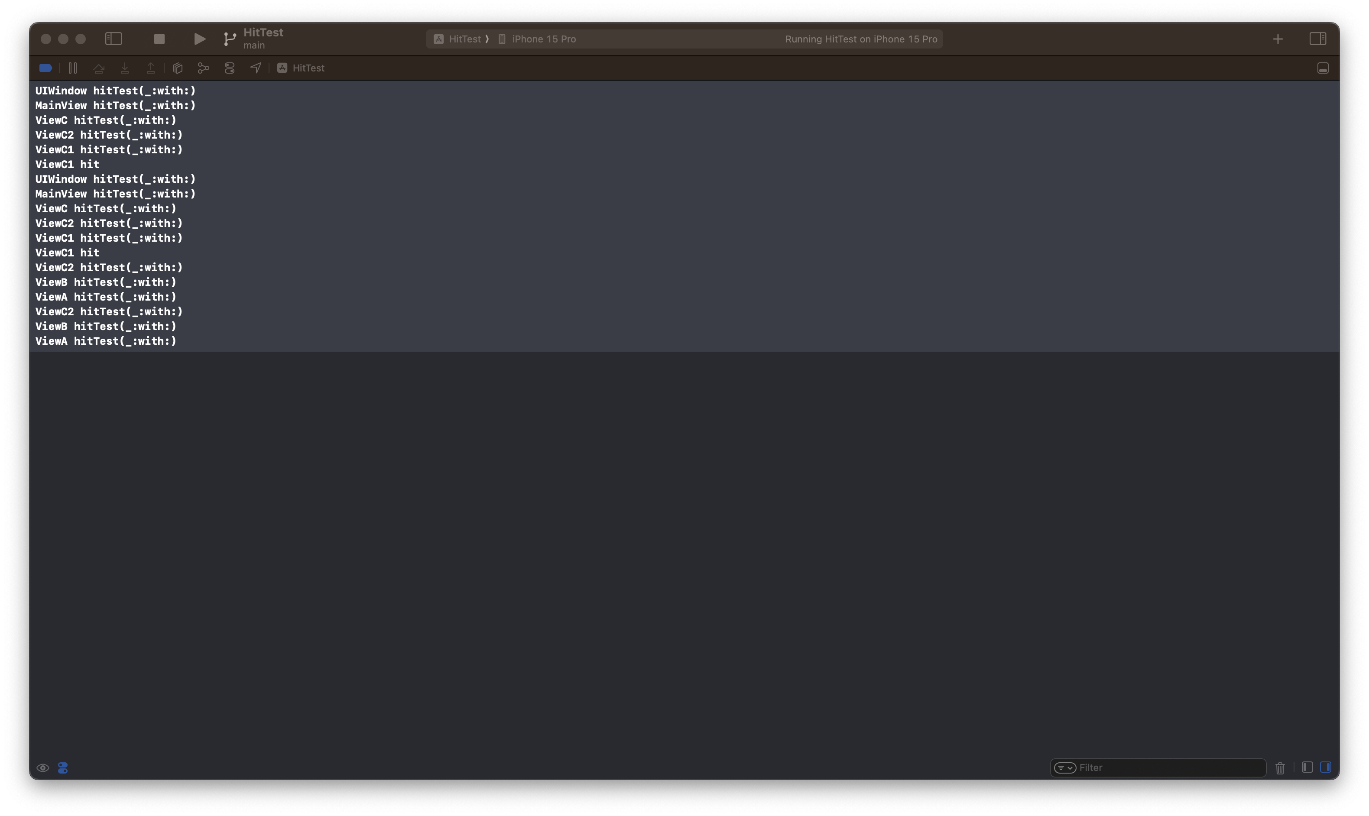Click the Simulate Location arrow icon
The width and height of the screenshot is (1369, 816).
[x=256, y=68]
